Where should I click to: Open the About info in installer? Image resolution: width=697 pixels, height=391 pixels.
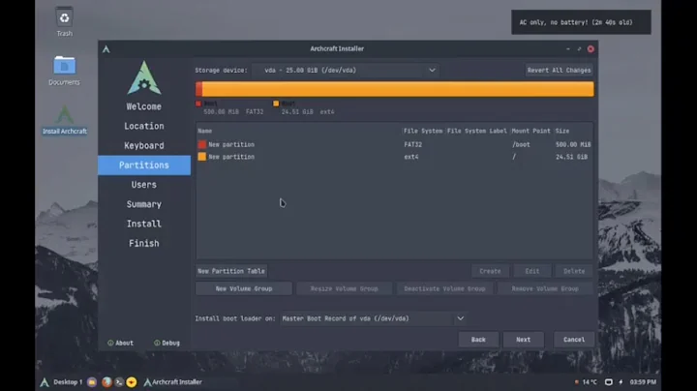[x=120, y=343]
